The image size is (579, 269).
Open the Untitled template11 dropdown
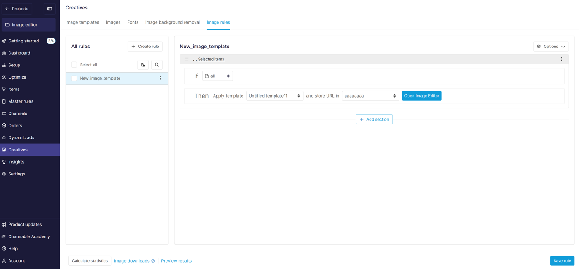click(274, 96)
